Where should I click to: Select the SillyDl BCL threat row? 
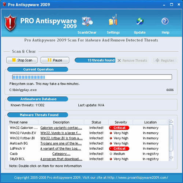coord(89,159)
